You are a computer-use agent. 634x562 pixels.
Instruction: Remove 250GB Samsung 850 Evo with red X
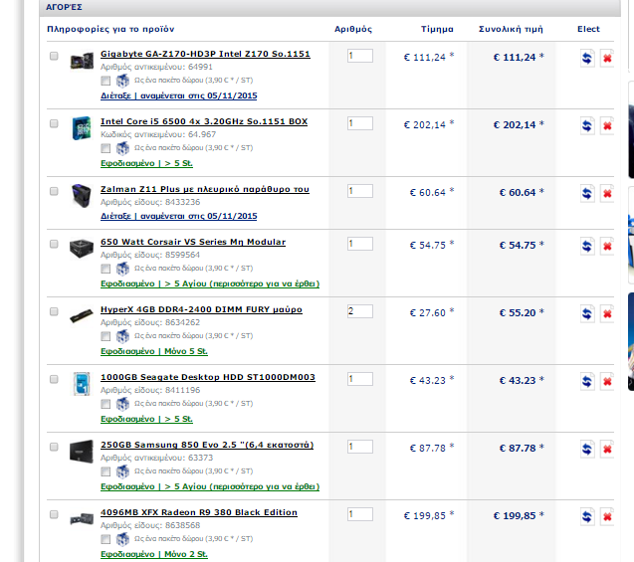click(607, 449)
